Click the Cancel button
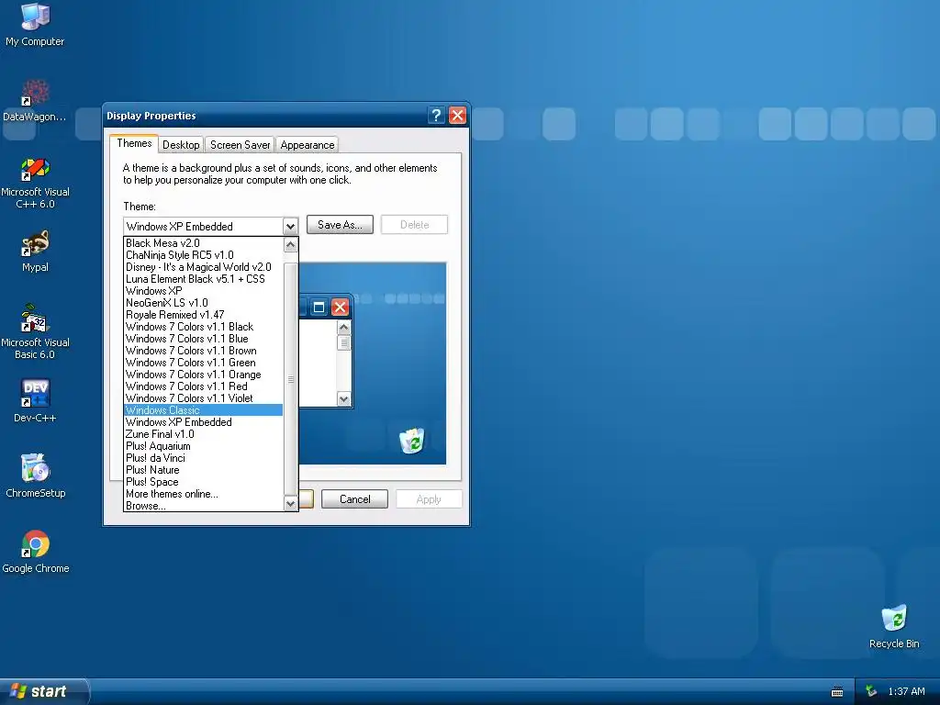Image resolution: width=940 pixels, height=705 pixels. point(355,499)
